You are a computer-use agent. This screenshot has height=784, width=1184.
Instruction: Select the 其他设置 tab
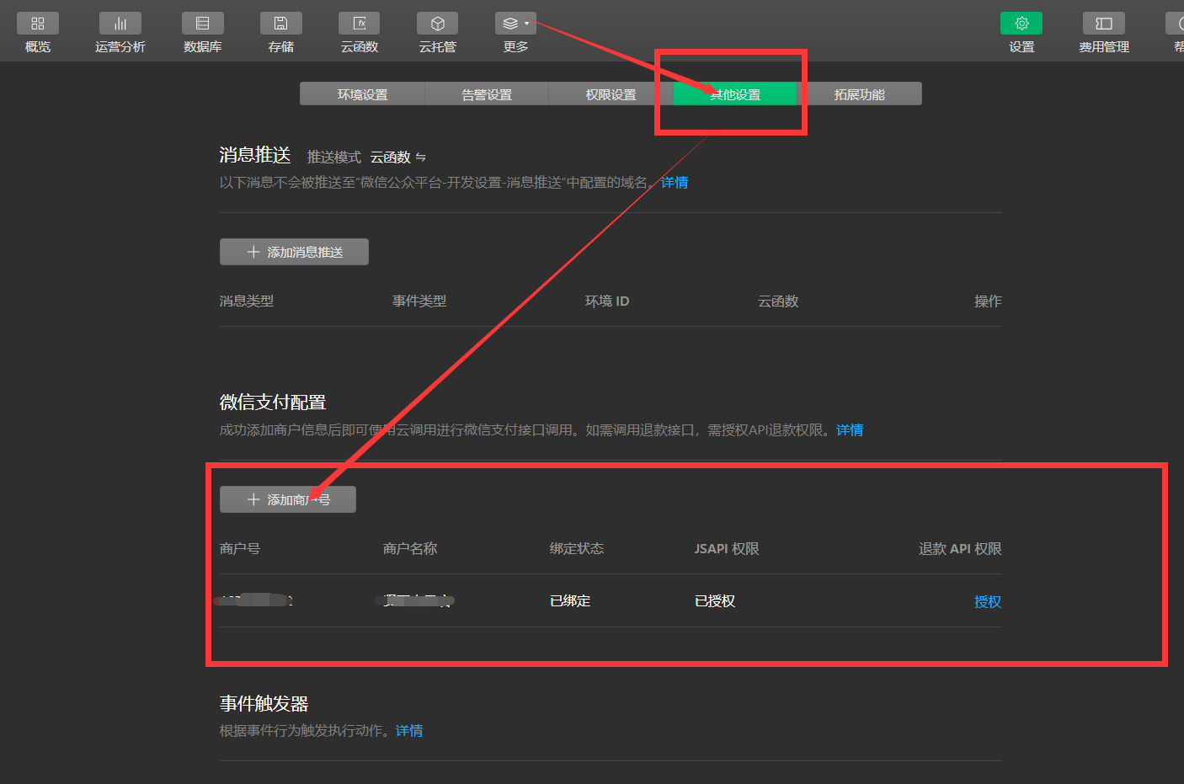[735, 93]
